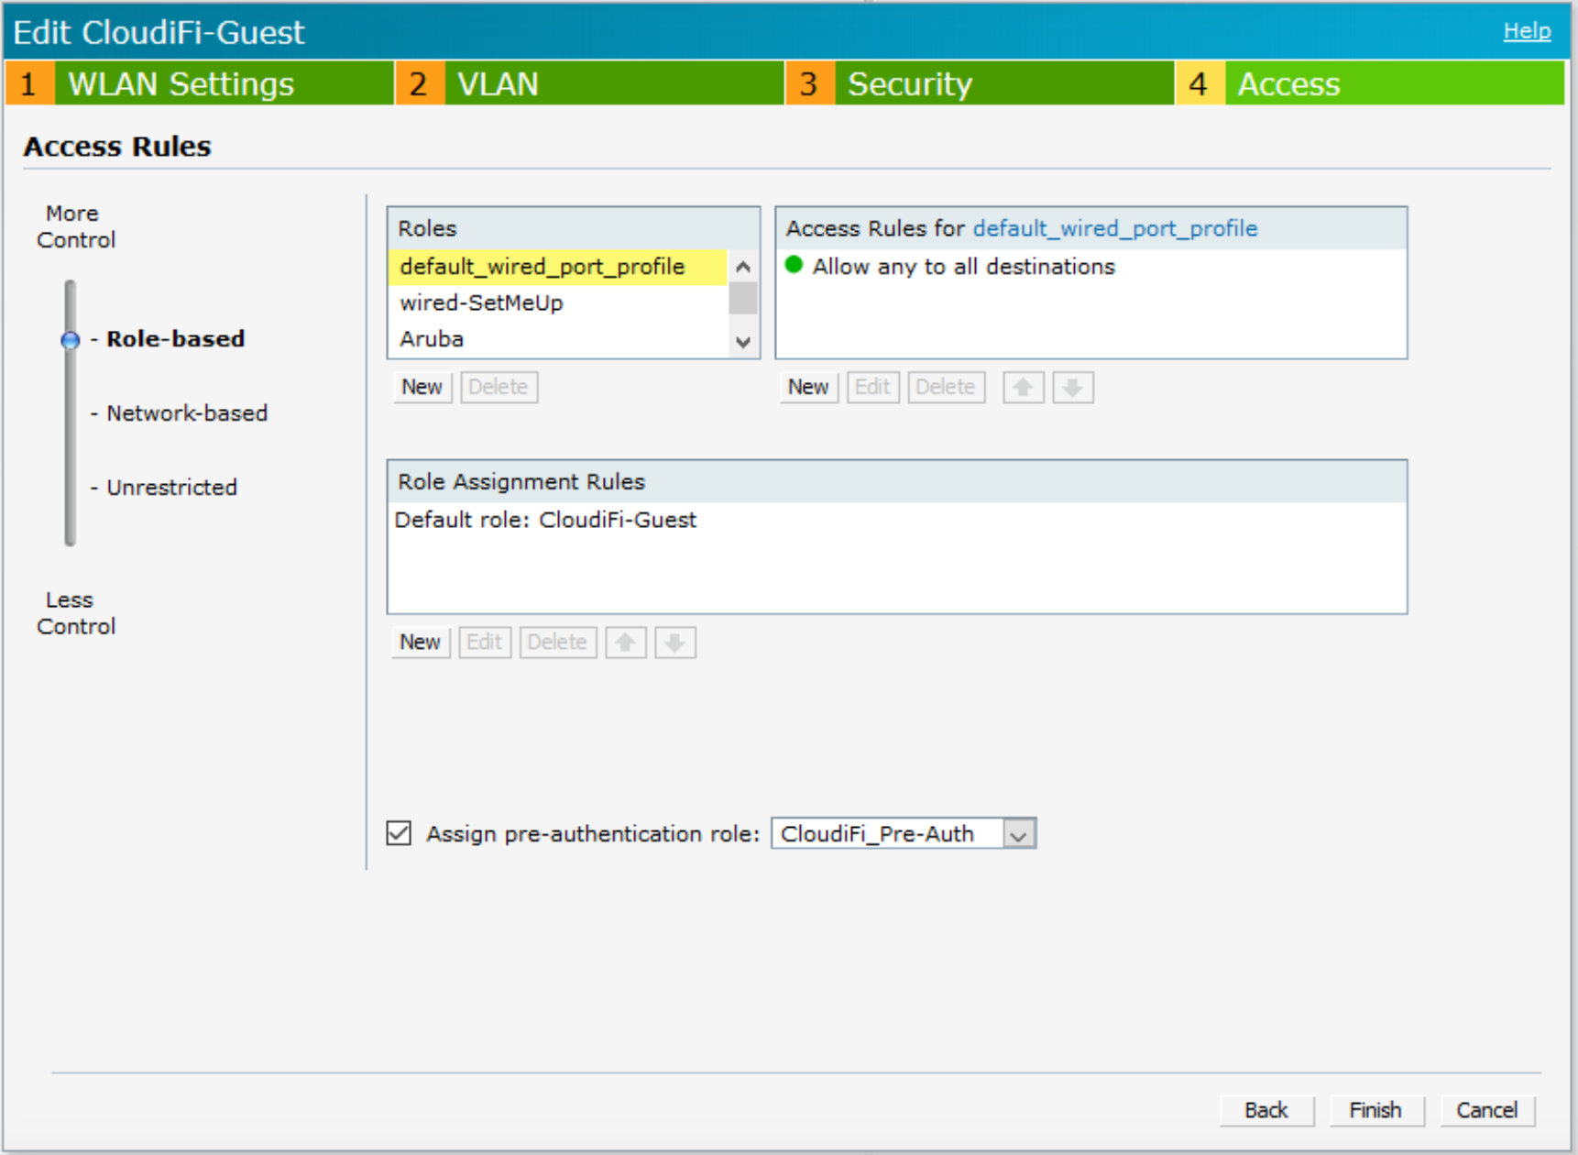Add a new role assignment rule
1578x1155 pixels.
click(x=420, y=642)
